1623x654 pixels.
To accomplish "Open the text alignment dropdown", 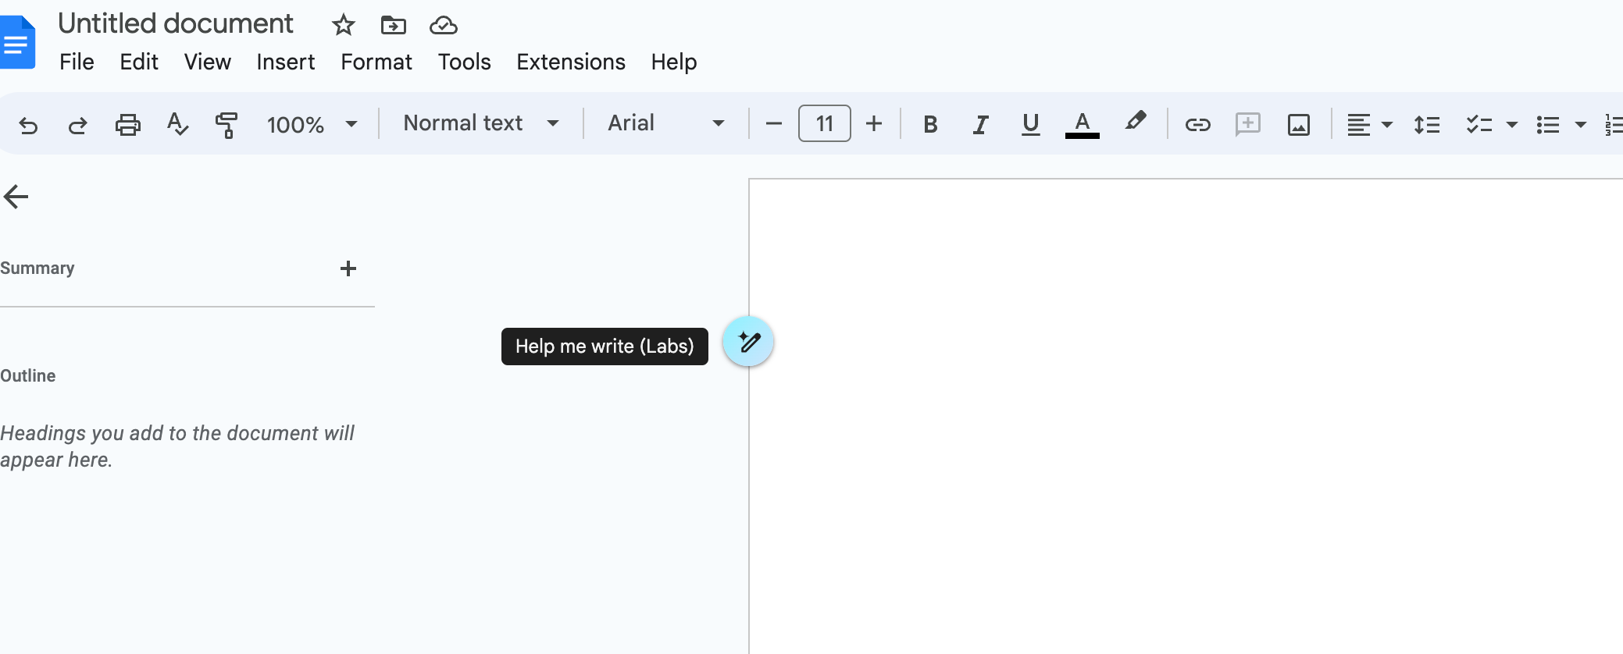I will click(1369, 124).
